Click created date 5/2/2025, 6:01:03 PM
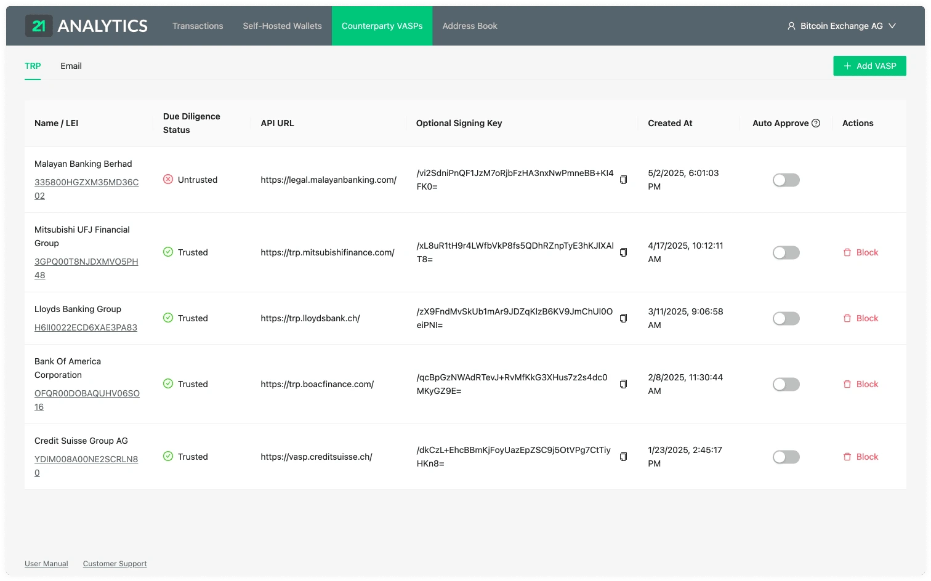This screenshot has width=931, height=581. (683, 180)
